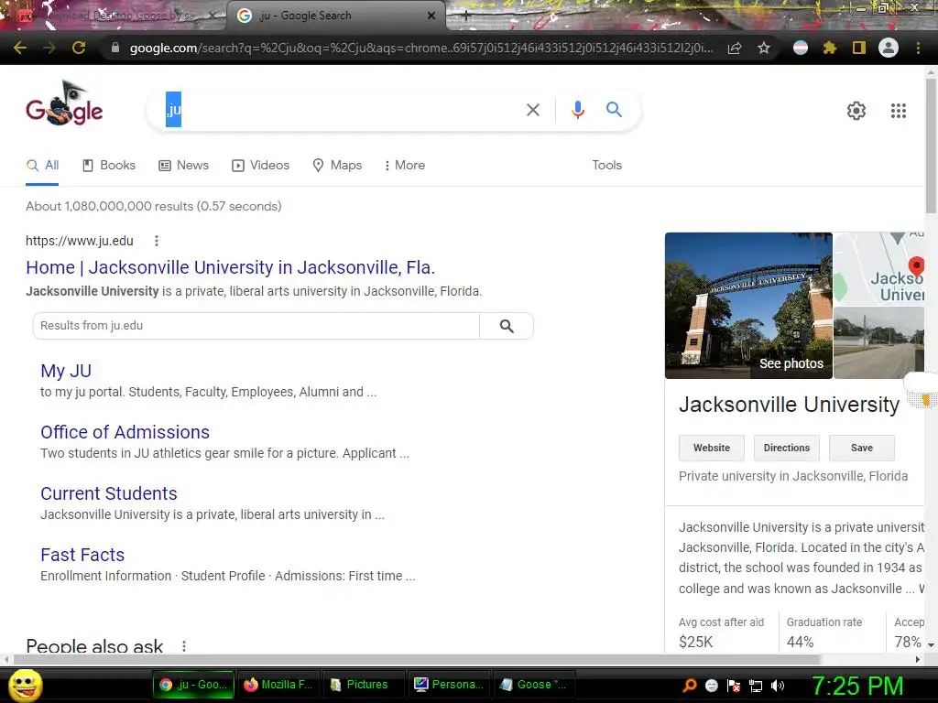Open the Chrome profile avatar
The width and height of the screenshot is (938, 703).
click(889, 48)
